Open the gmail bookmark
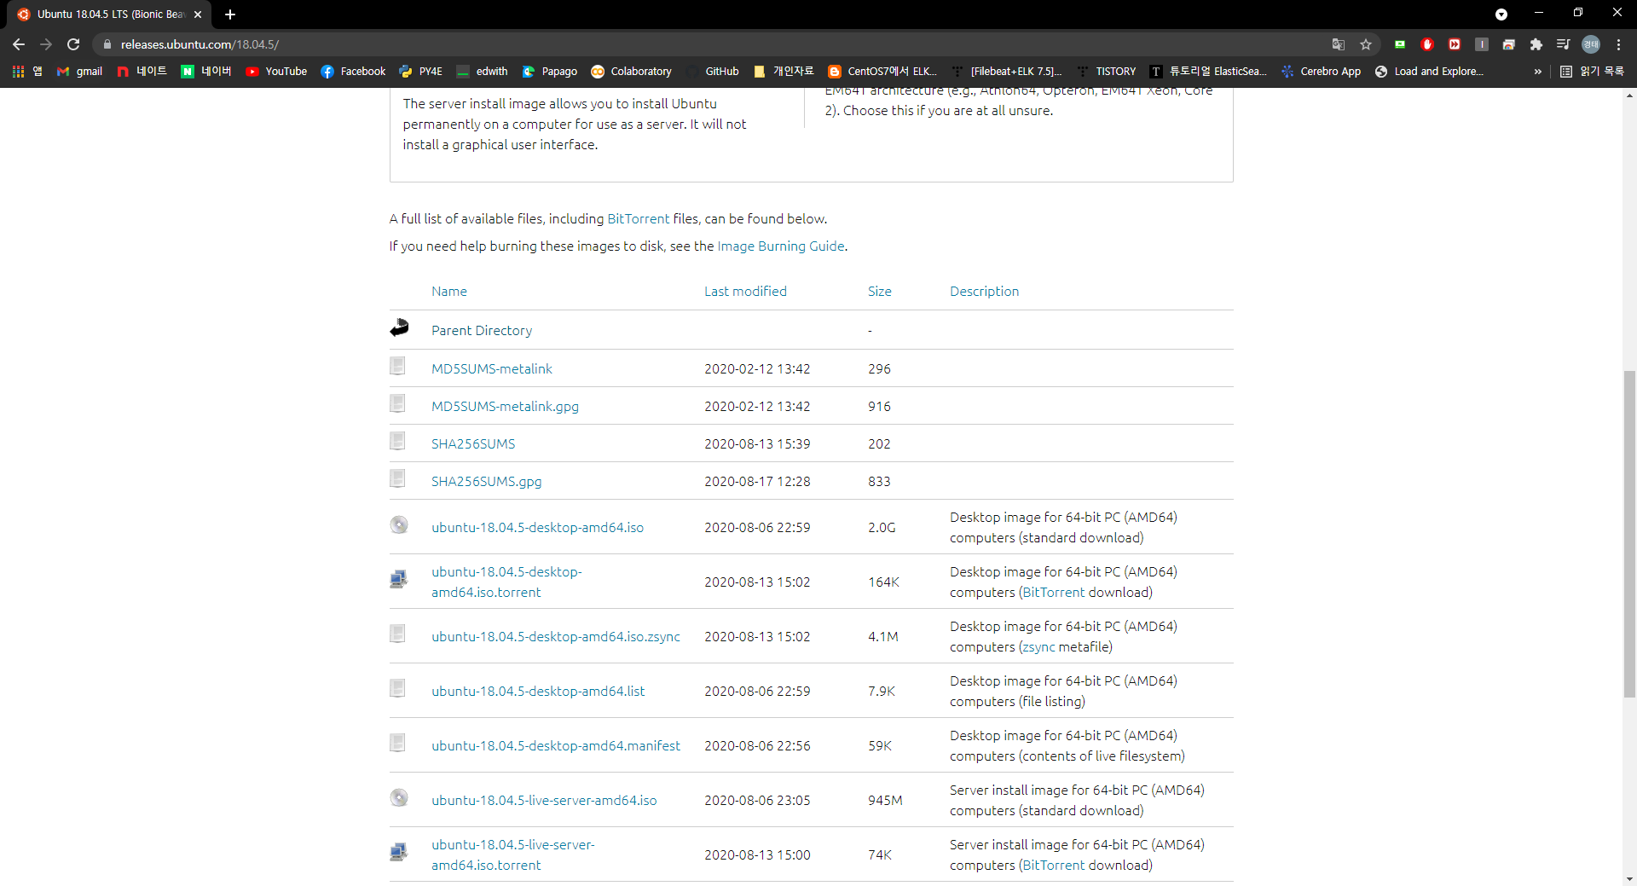The image size is (1637, 886). pos(79,72)
